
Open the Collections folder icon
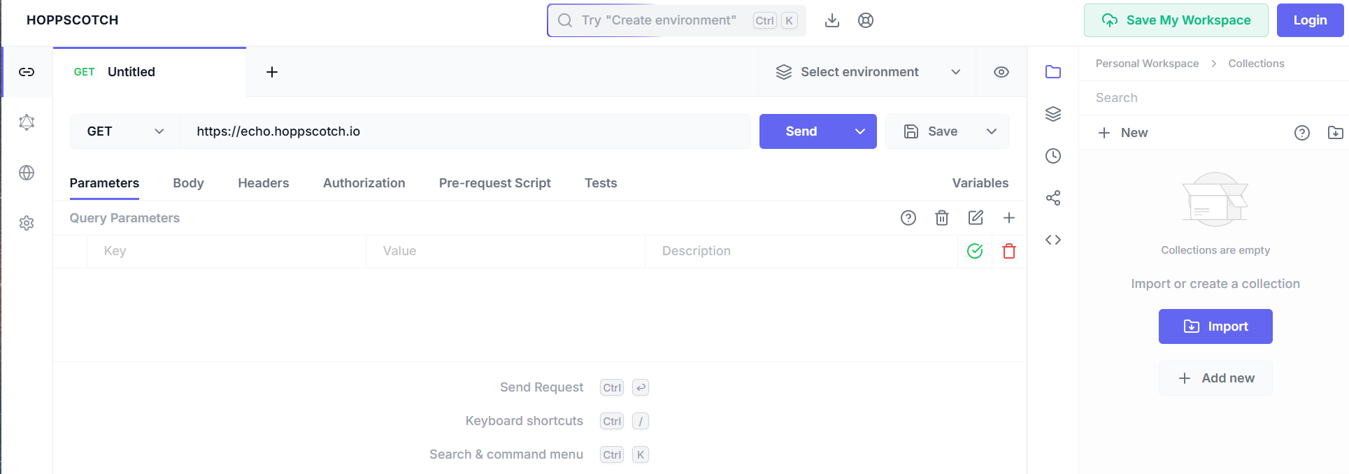1053,72
